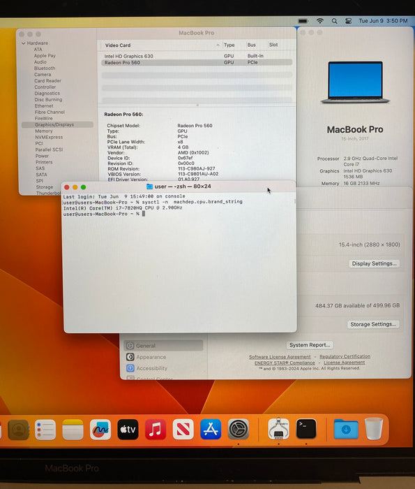Open Spotlight search icon
Screen dimensions: 415x489
tap(334, 21)
